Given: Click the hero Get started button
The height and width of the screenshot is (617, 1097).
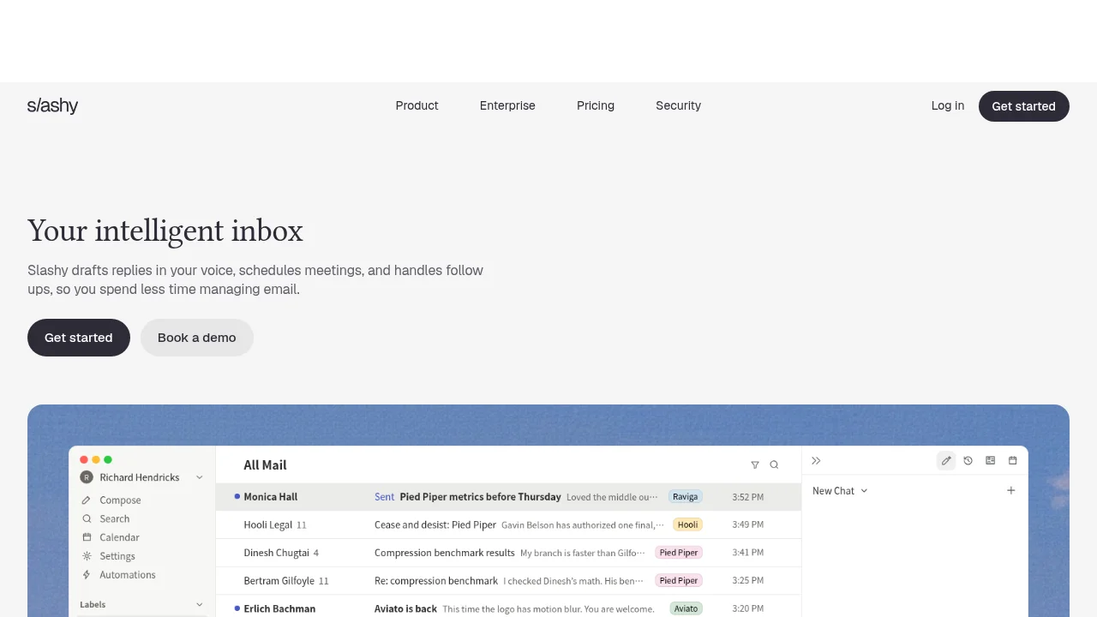Looking at the screenshot, I should tap(79, 338).
